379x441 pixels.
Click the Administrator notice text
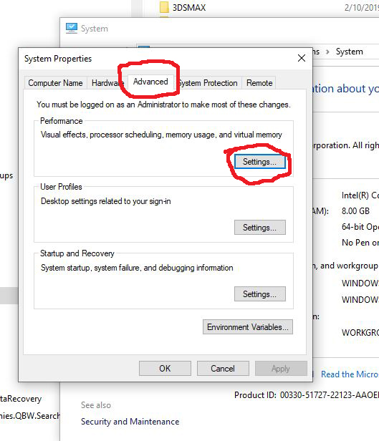point(163,105)
